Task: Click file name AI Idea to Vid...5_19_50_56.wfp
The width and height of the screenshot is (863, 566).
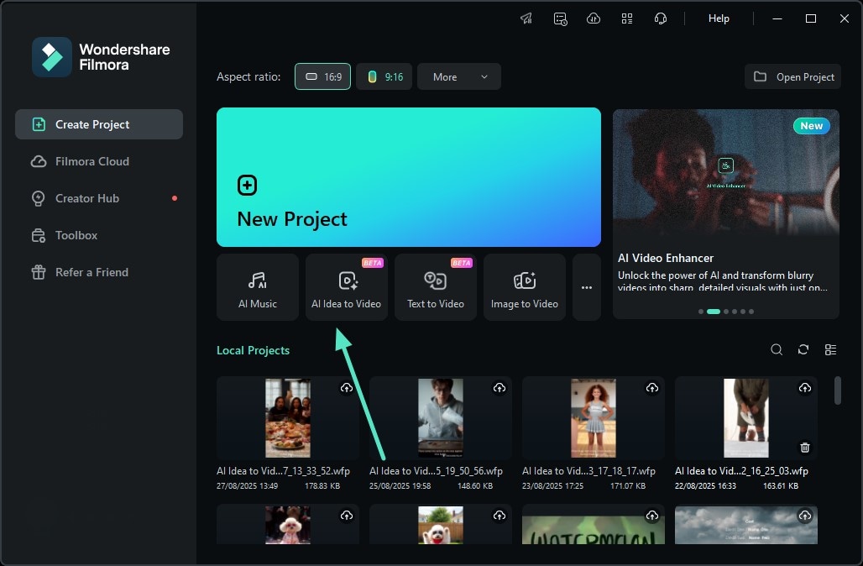Action: (436, 471)
